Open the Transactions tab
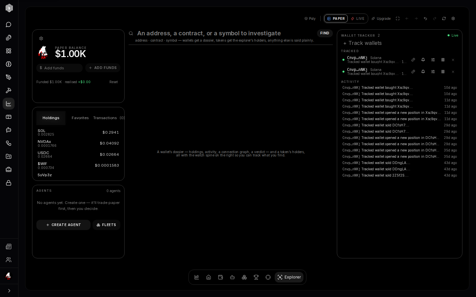 pos(108,118)
